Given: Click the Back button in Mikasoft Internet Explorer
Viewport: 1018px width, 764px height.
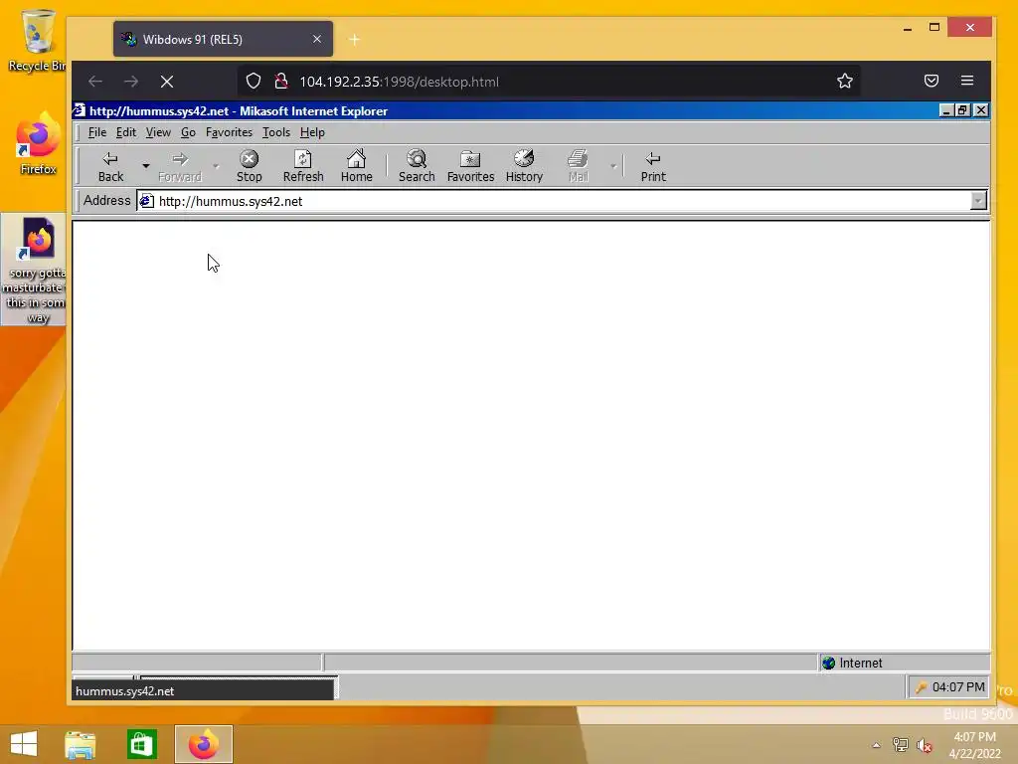Looking at the screenshot, I should (x=110, y=166).
